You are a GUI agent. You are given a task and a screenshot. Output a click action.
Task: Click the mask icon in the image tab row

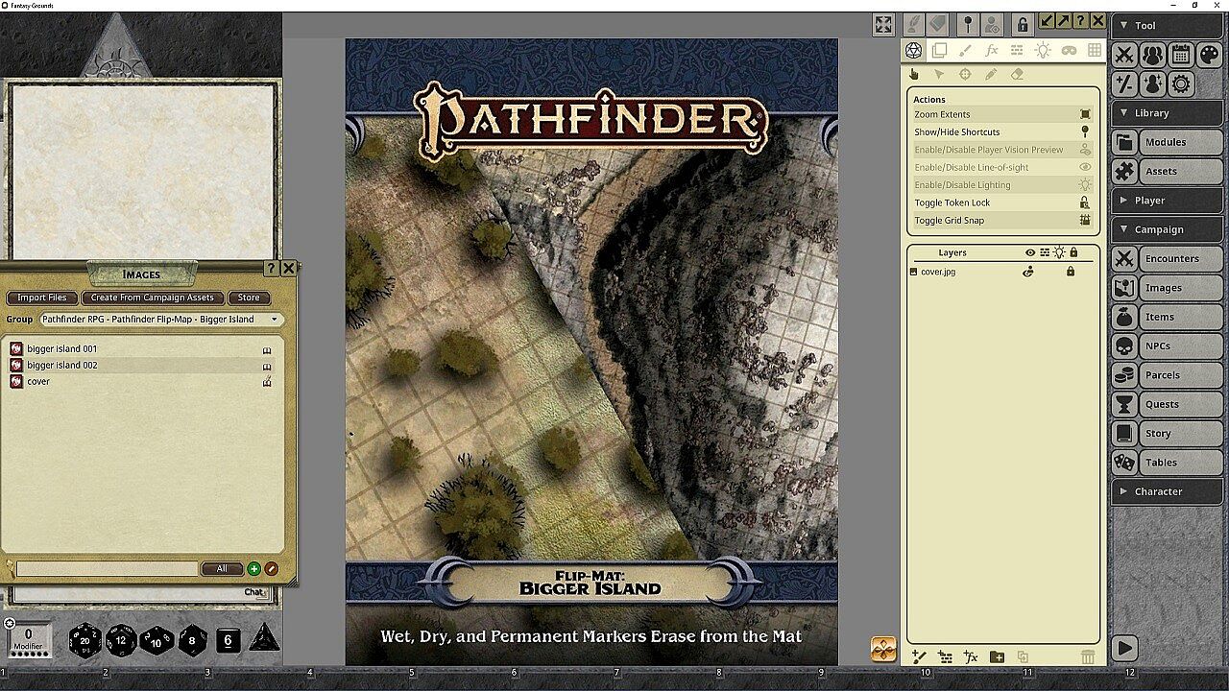click(1069, 51)
